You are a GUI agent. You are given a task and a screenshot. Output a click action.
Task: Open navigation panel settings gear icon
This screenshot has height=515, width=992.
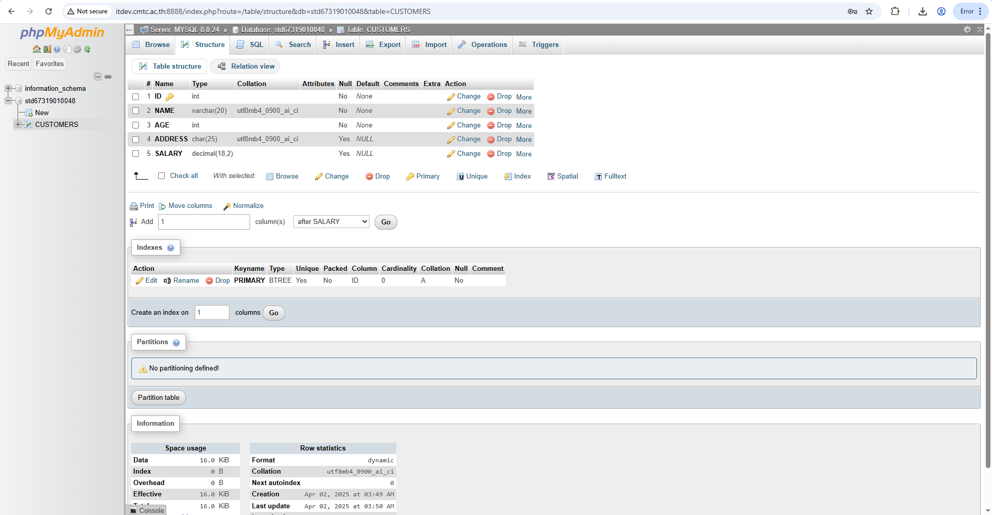coord(77,50)
